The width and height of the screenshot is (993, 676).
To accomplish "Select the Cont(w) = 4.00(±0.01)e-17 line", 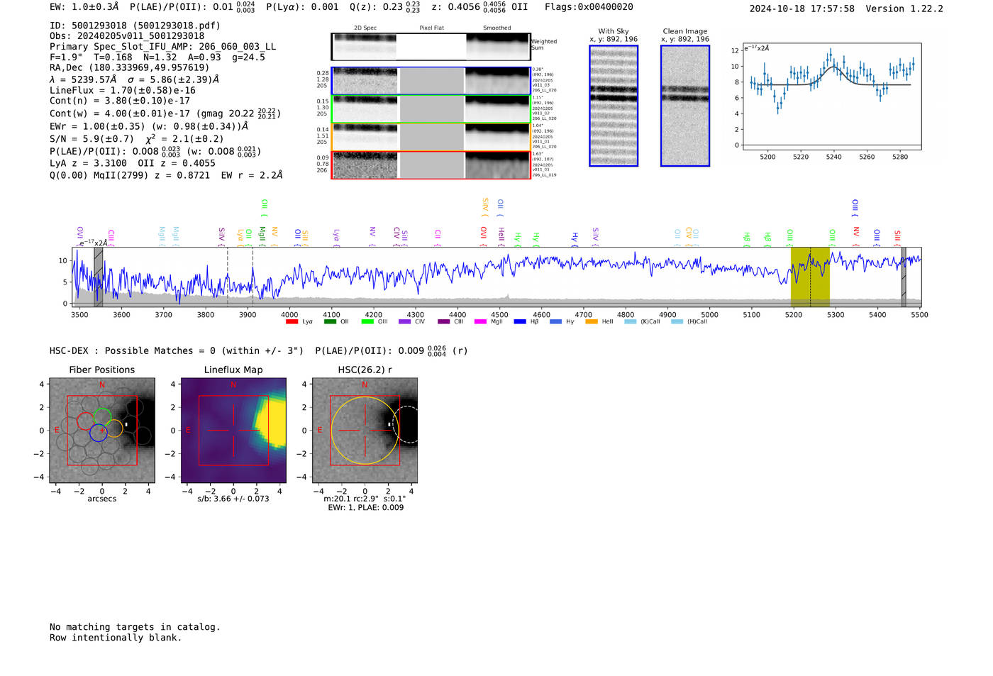I will [x=165, y=113].
